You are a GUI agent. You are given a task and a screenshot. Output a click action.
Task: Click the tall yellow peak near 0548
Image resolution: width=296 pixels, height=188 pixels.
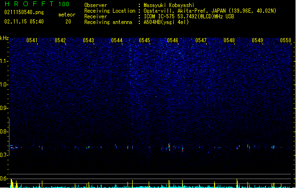coord(237,183)
